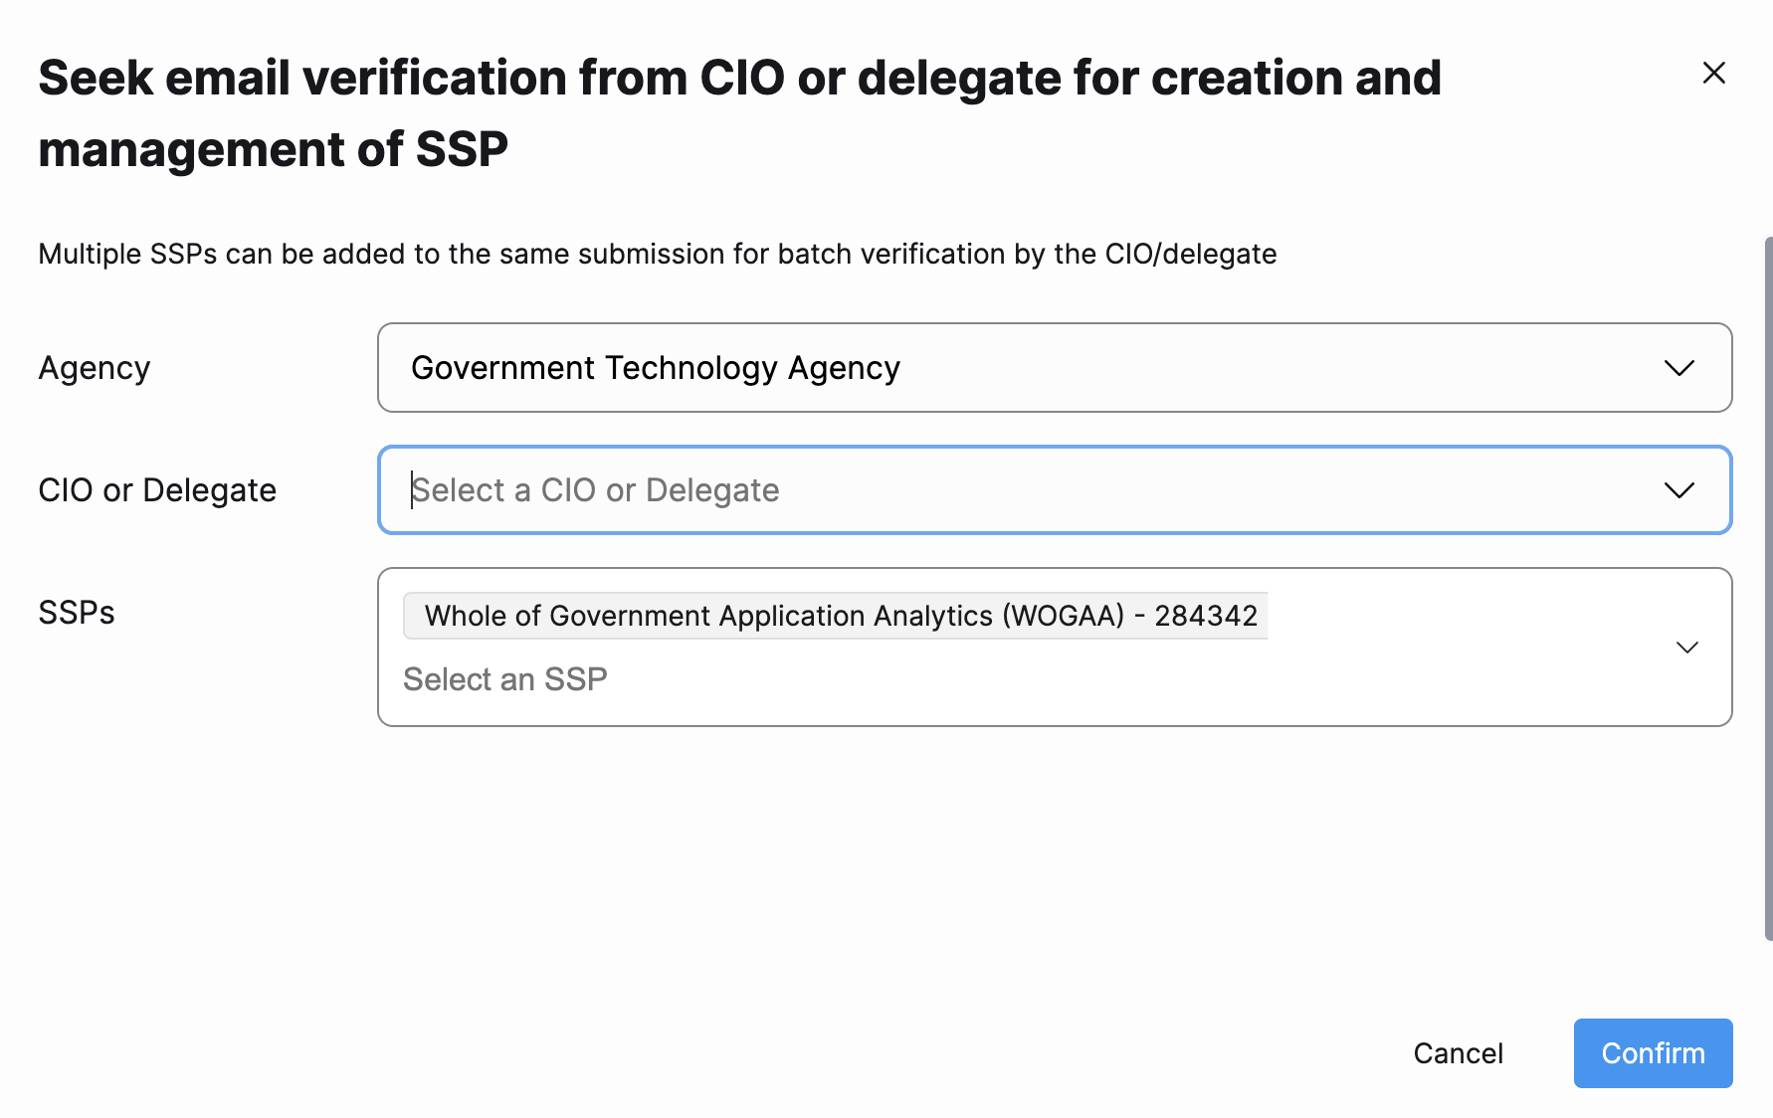Screen dimensions: 1773x1118
Task: Select the dialog heading about seeking email verification
Action: [x=739, y=113]
